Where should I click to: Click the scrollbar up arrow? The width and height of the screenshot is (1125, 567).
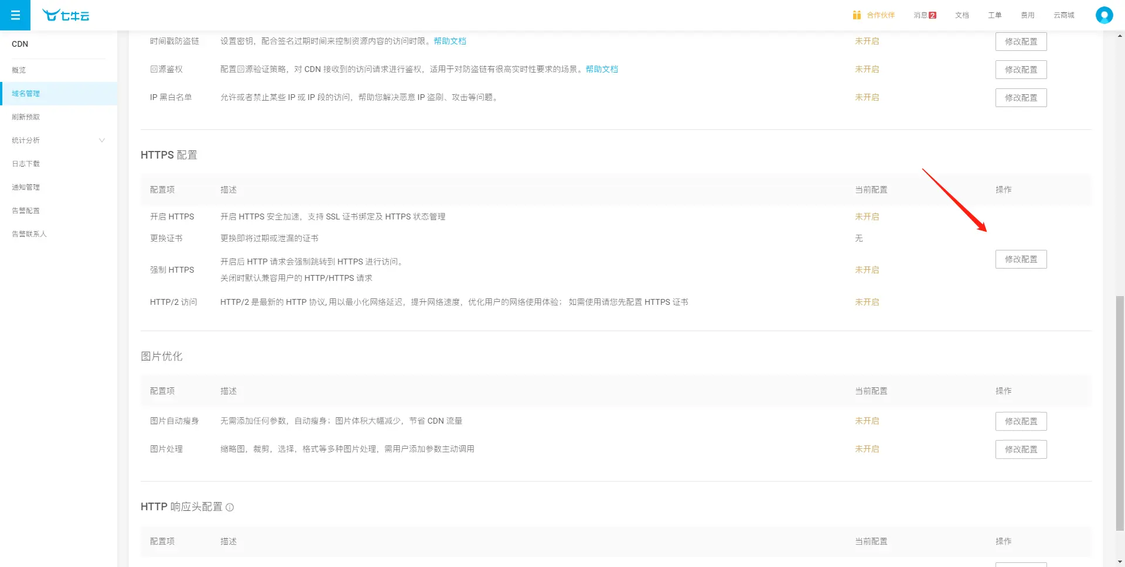click(1120, 36)
